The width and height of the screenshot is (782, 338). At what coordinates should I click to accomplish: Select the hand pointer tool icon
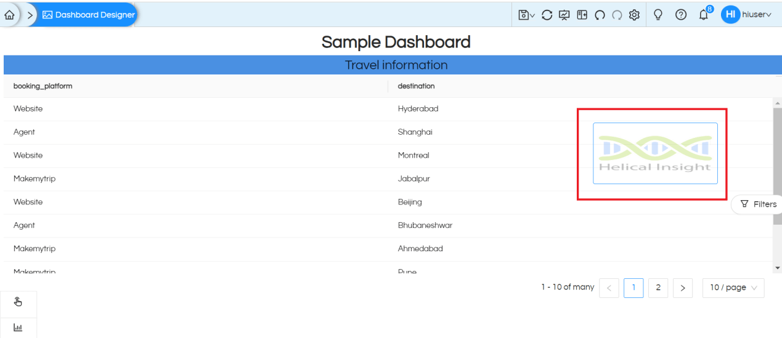click(x=18, y=302)
